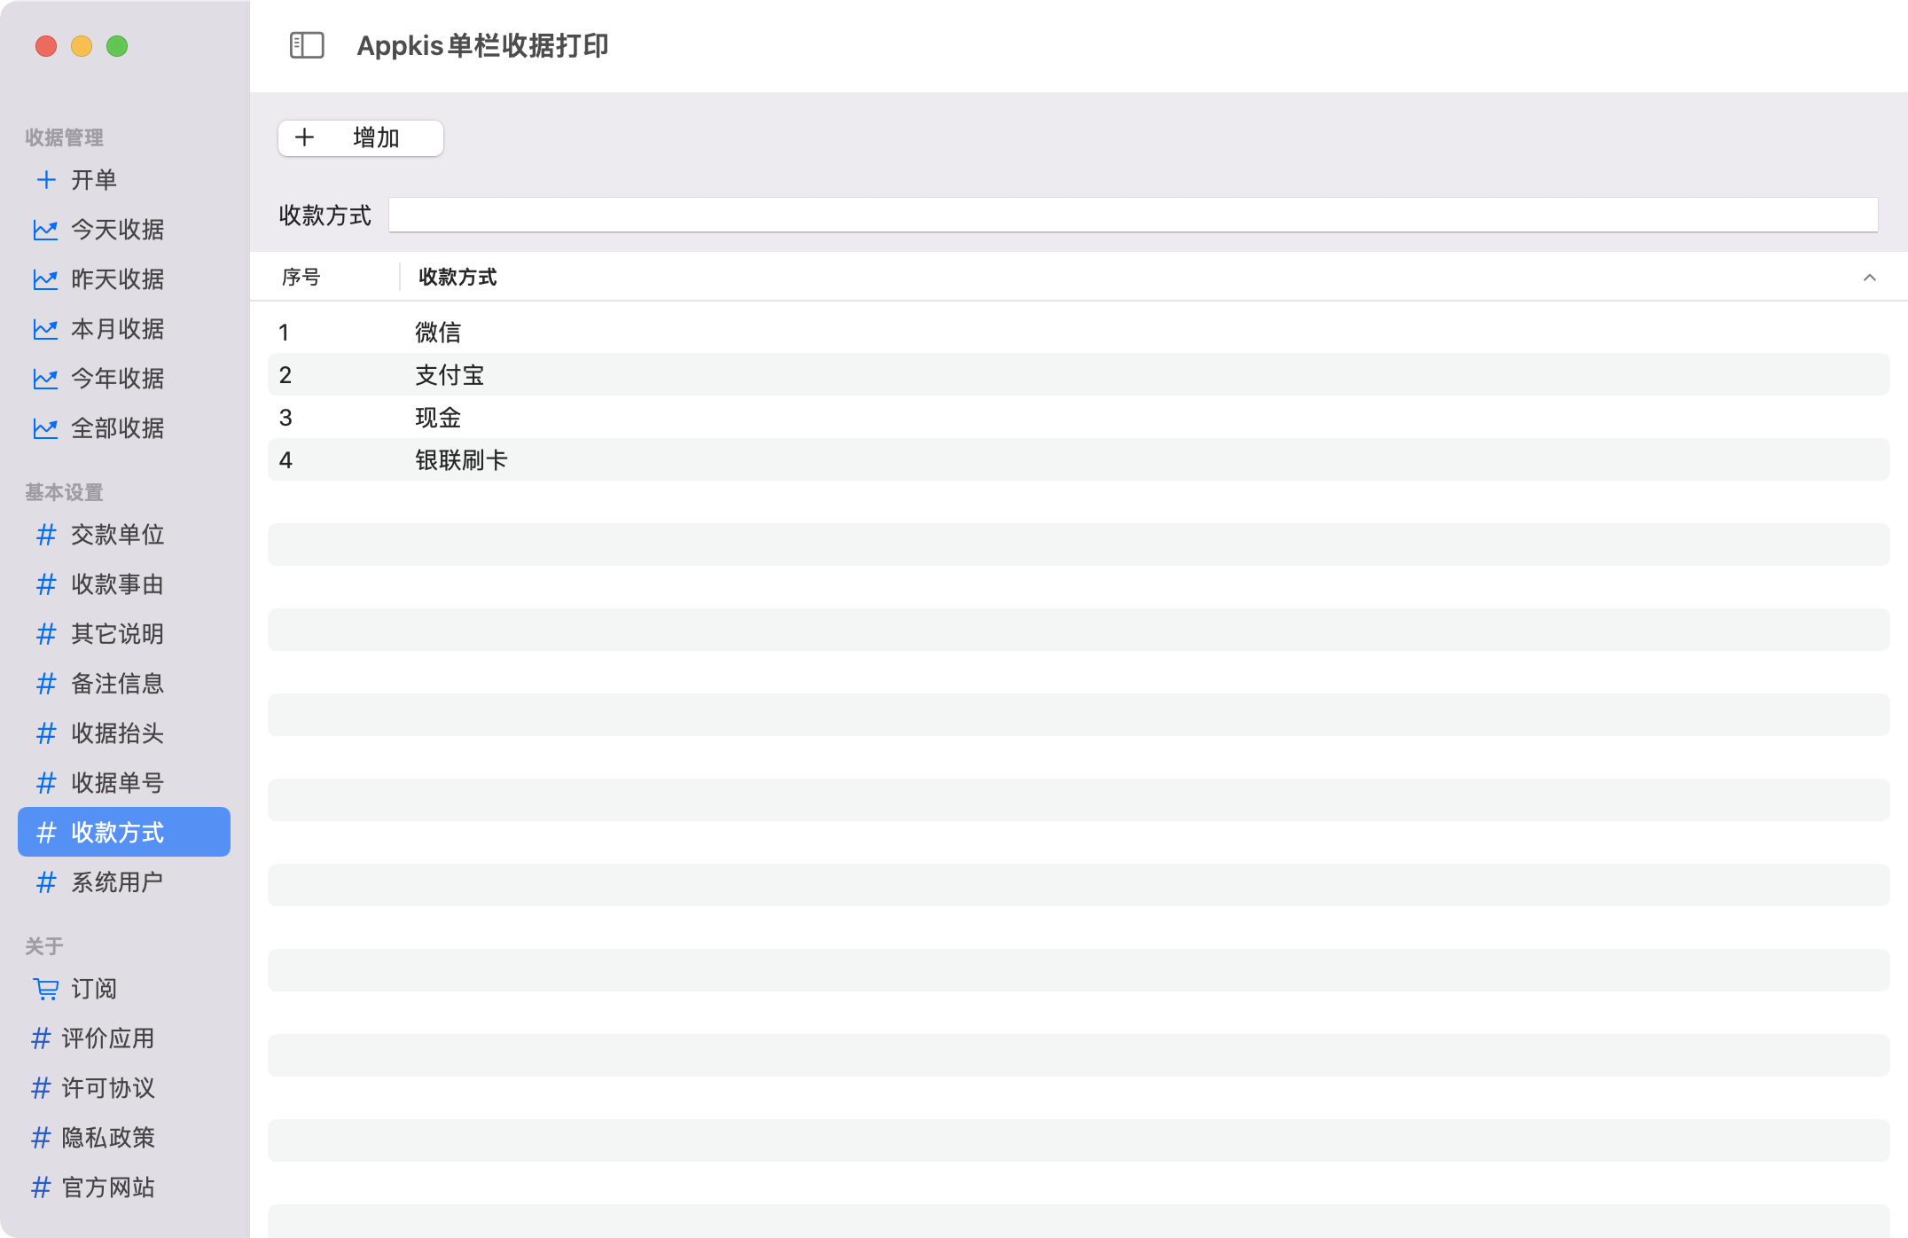The image size is (1908, 1238).
Task: Open 订阅 subscription page
Action: [x=124, y=989]
